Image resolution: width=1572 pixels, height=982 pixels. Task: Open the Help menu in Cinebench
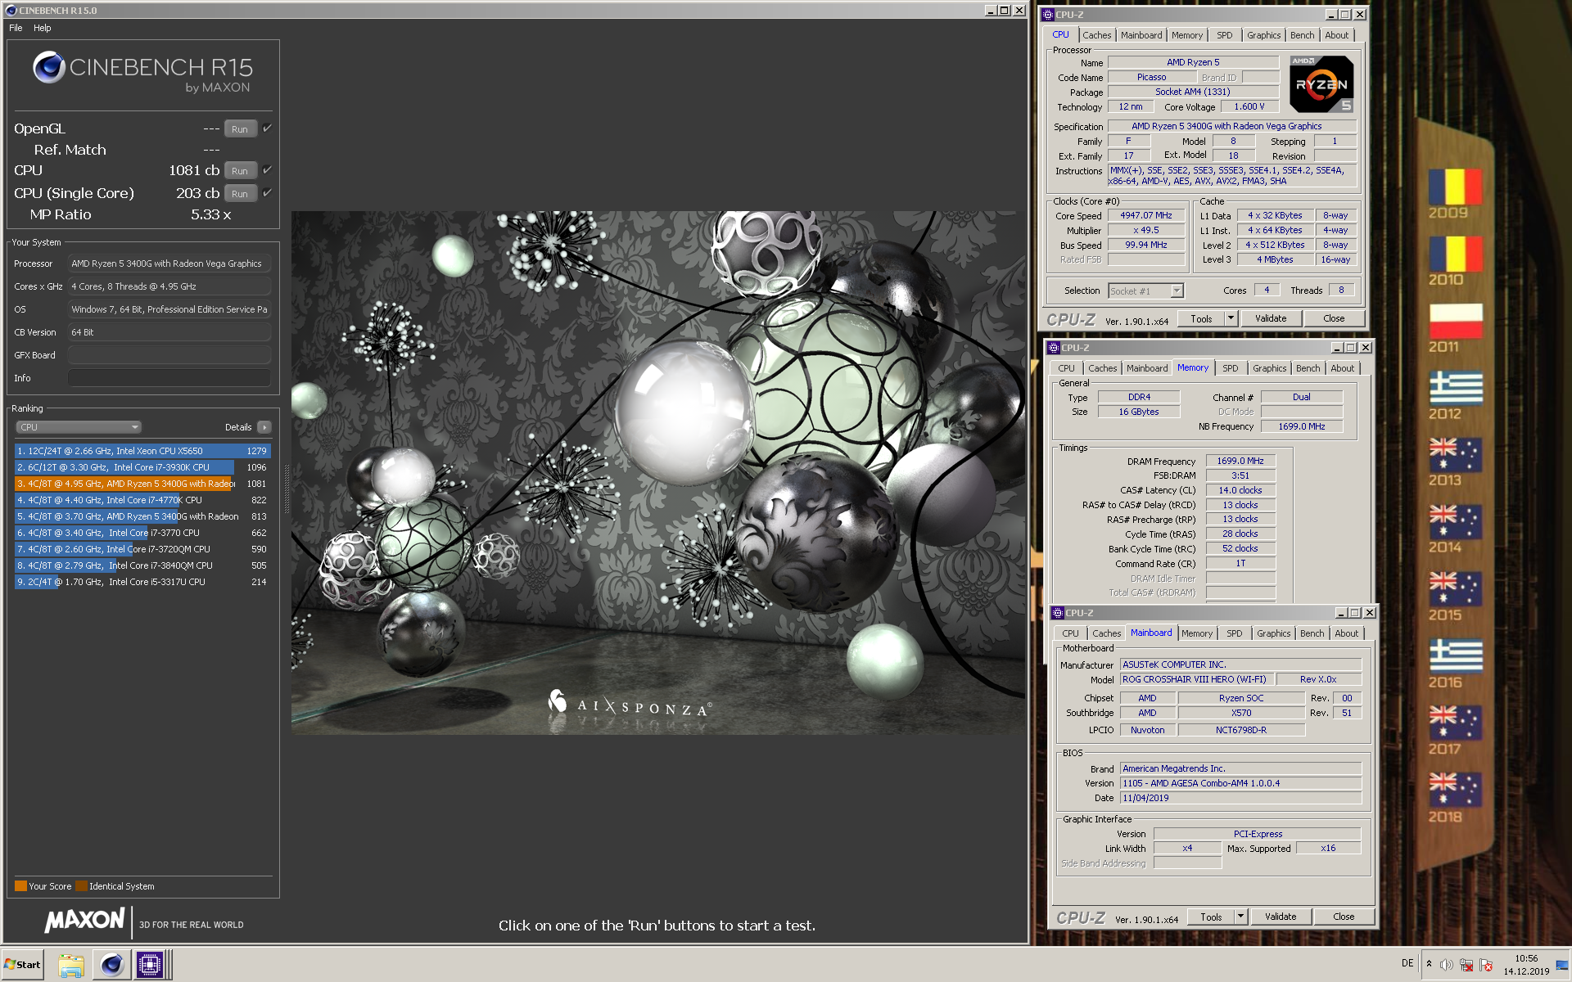click(x=43, y=28)
